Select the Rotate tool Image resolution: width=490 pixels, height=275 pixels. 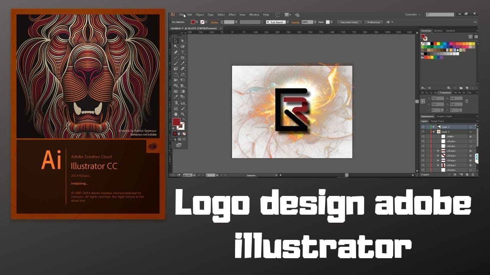(176, 74)
